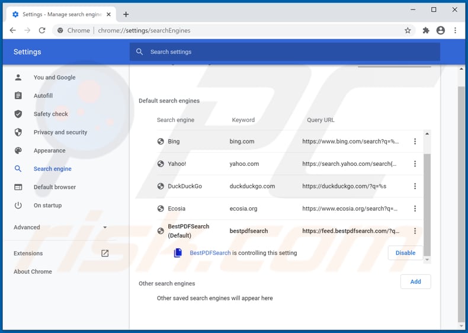Select On startup in the sidebar
Viewport: 468px width, 333px height.
click(x=47, y=205)
